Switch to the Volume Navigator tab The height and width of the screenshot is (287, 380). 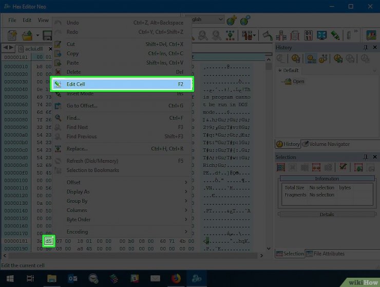pos(326,144)
